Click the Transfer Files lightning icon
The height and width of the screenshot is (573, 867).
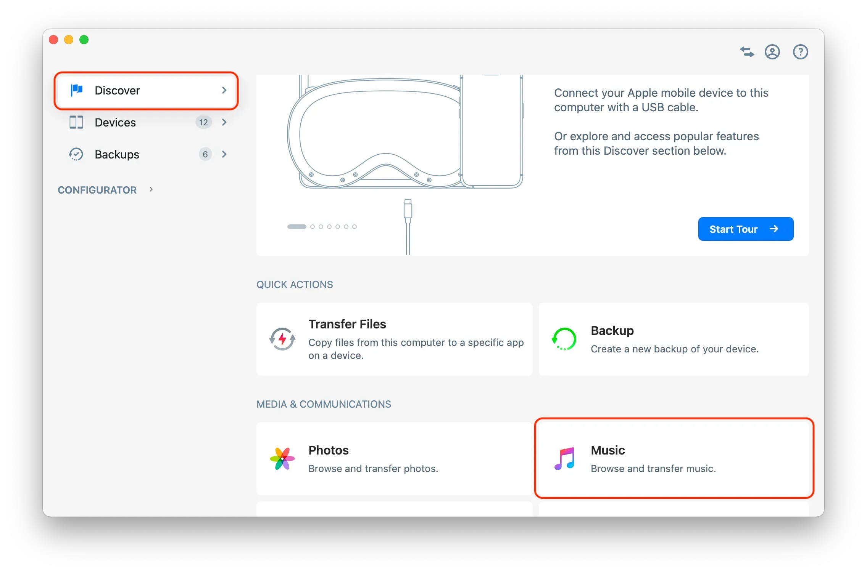[282, 339]
